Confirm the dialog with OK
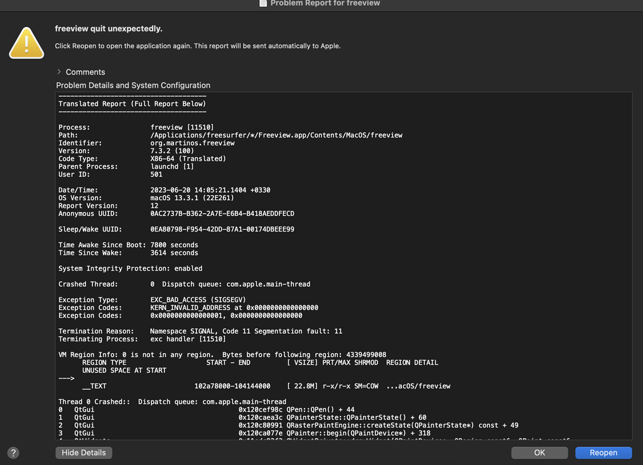 539,452
